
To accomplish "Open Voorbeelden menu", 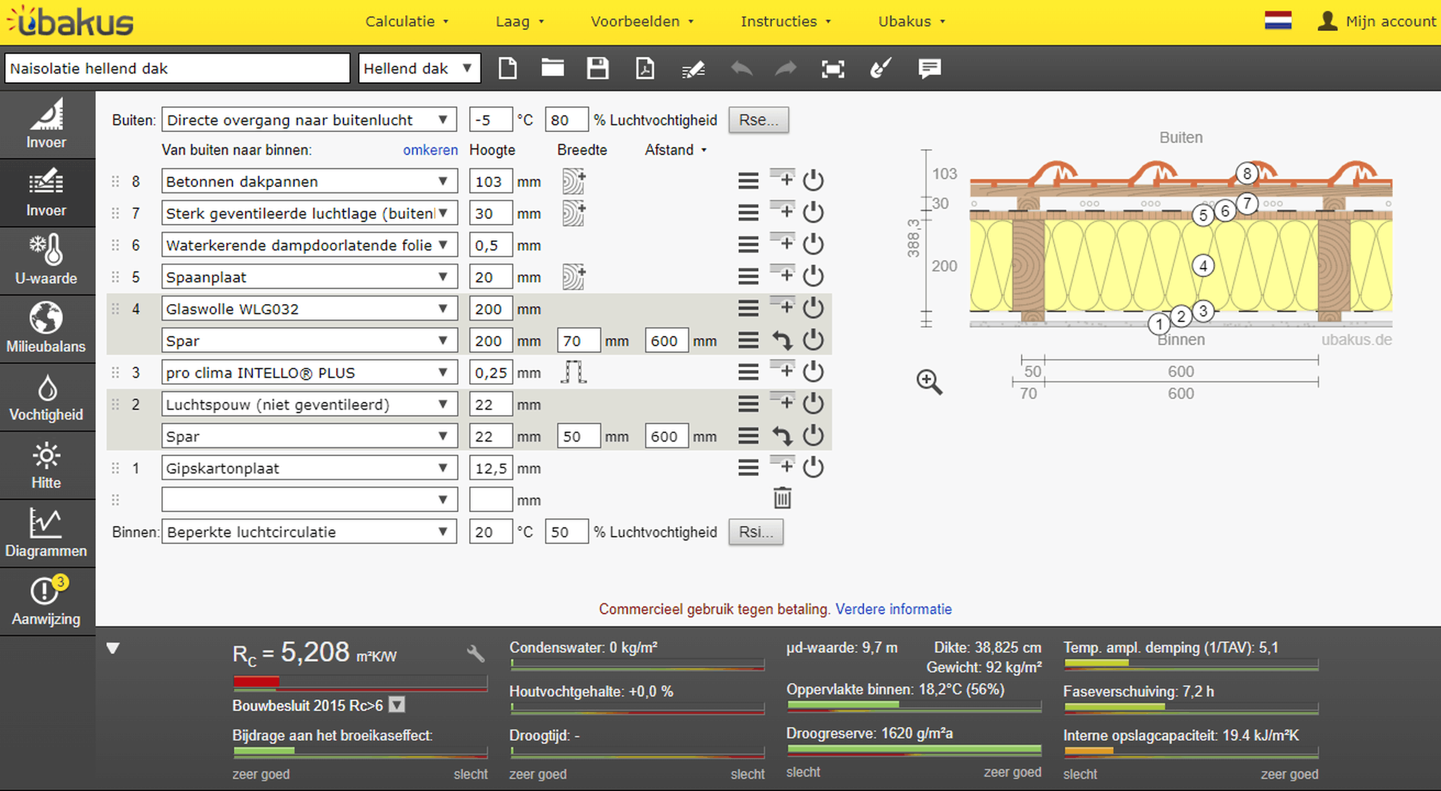I will click(642, 21).
